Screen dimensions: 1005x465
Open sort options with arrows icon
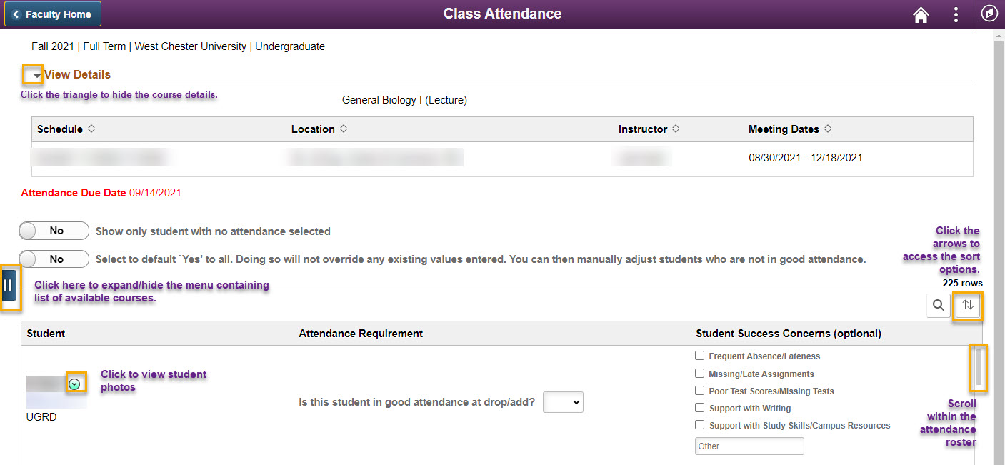pyautogui.click(x=968, y=306)
